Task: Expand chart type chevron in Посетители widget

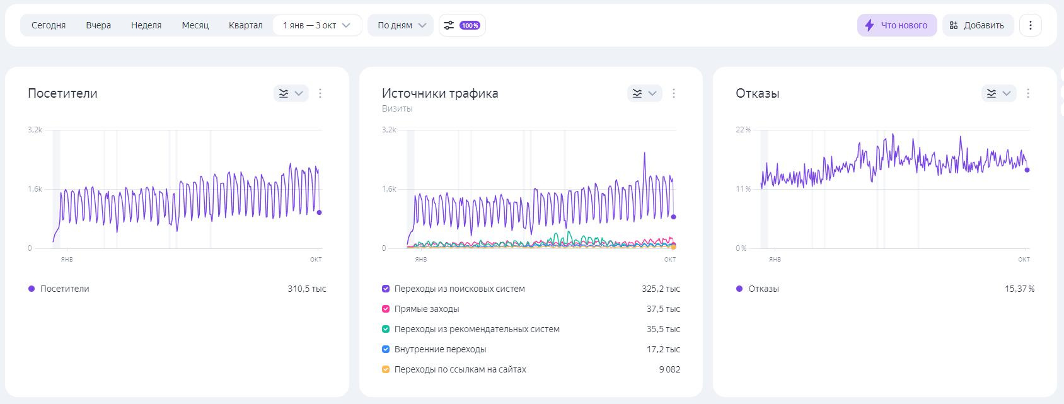Action: coord(299,93)
